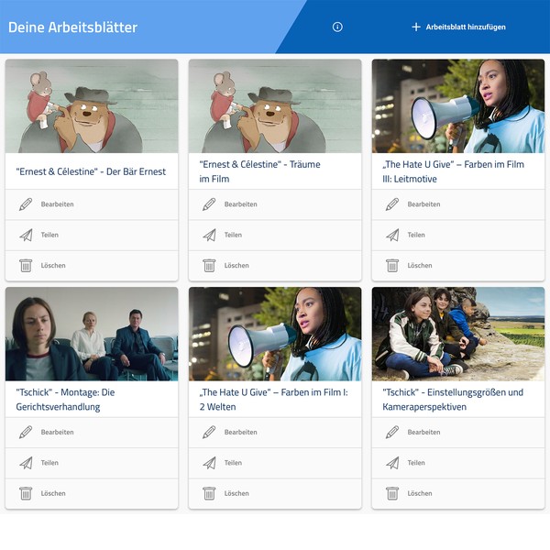Click trash icon for Der Bär Ernest card

click(x=26, y=266)
